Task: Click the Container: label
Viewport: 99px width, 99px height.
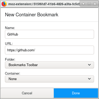Action: (x=12, y=73)
